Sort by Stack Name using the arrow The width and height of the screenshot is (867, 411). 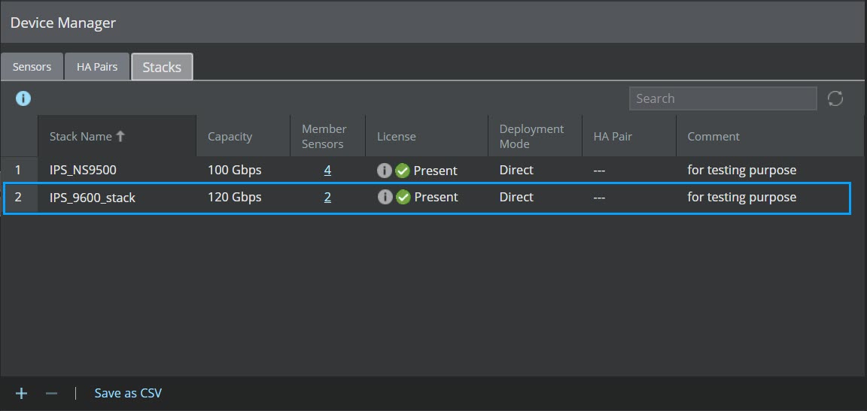coord(120,136)
